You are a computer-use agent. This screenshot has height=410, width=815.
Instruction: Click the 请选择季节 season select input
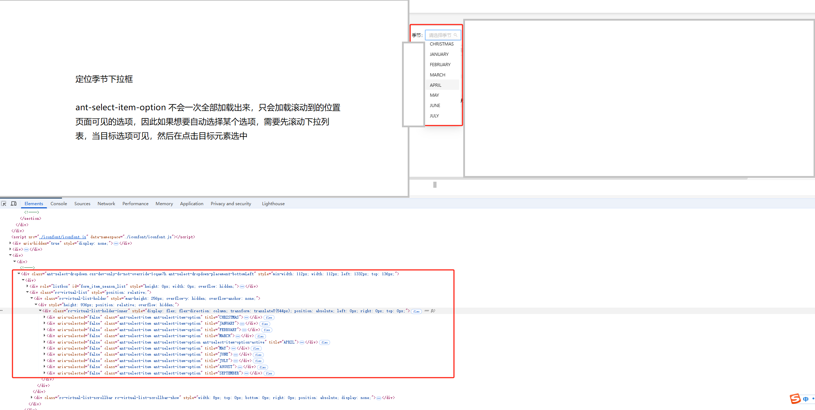click(443, 35)
